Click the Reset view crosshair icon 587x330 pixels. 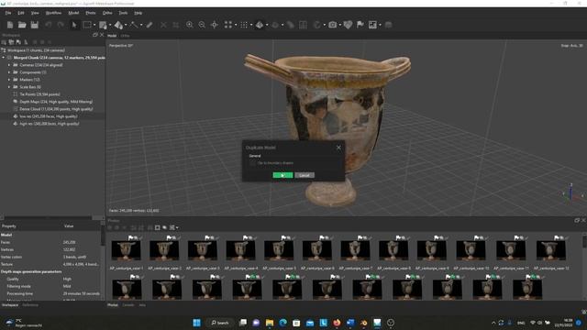[x=215, y=25]
